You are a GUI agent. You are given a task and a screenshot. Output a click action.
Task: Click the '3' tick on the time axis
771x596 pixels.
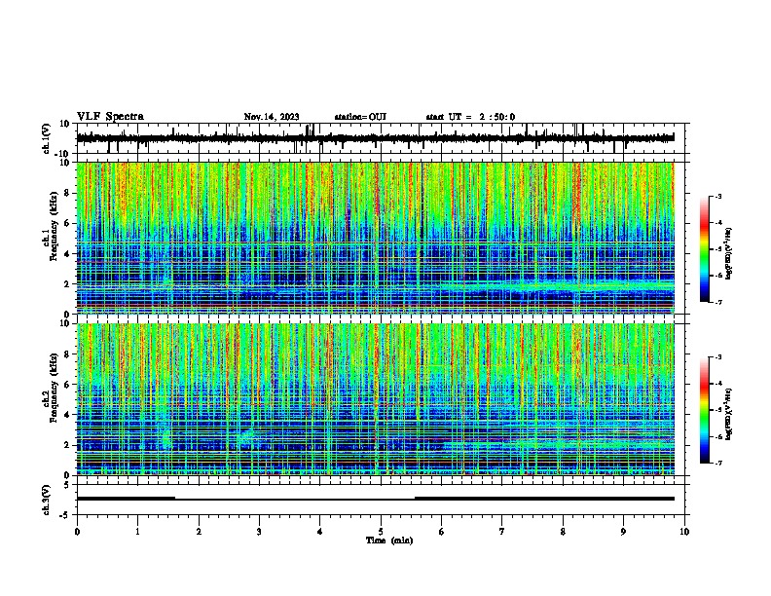pos(259,532)
